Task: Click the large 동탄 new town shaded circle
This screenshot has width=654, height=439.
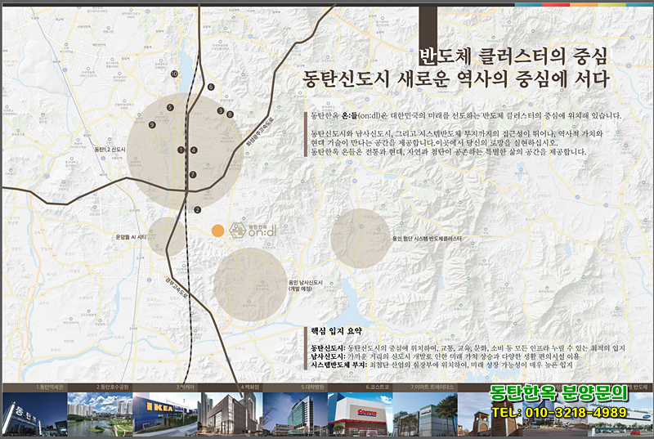Action: click(186, 151)
